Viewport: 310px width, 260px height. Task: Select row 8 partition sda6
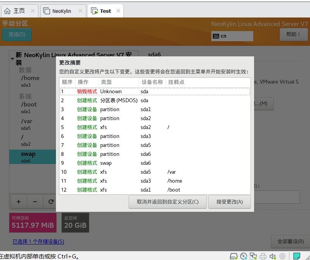point(155,154)
